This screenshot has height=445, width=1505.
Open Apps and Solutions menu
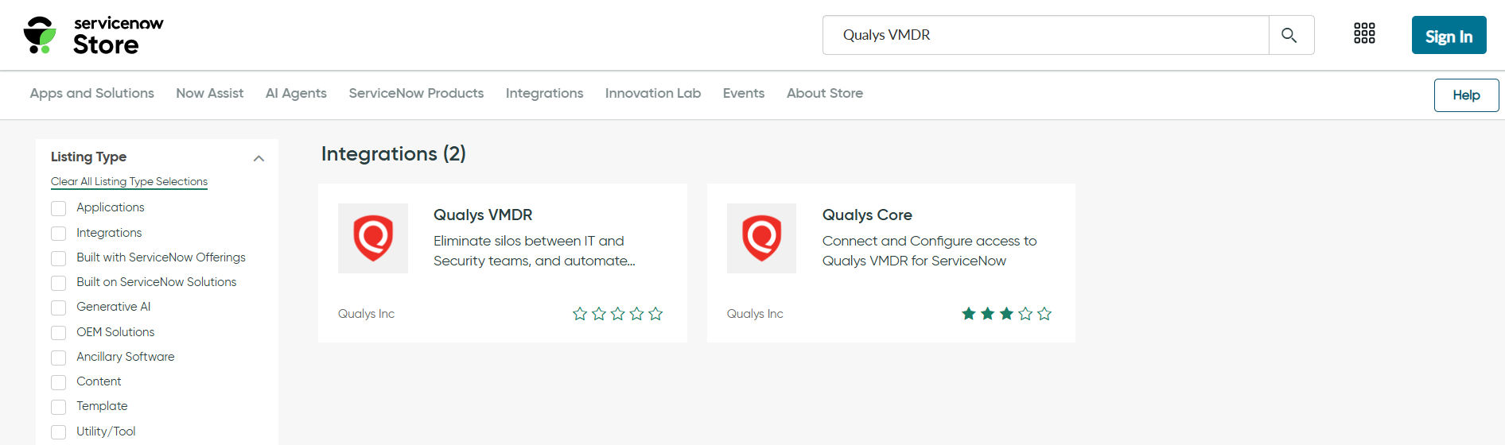pyautogui.click(x=92, y=93)
